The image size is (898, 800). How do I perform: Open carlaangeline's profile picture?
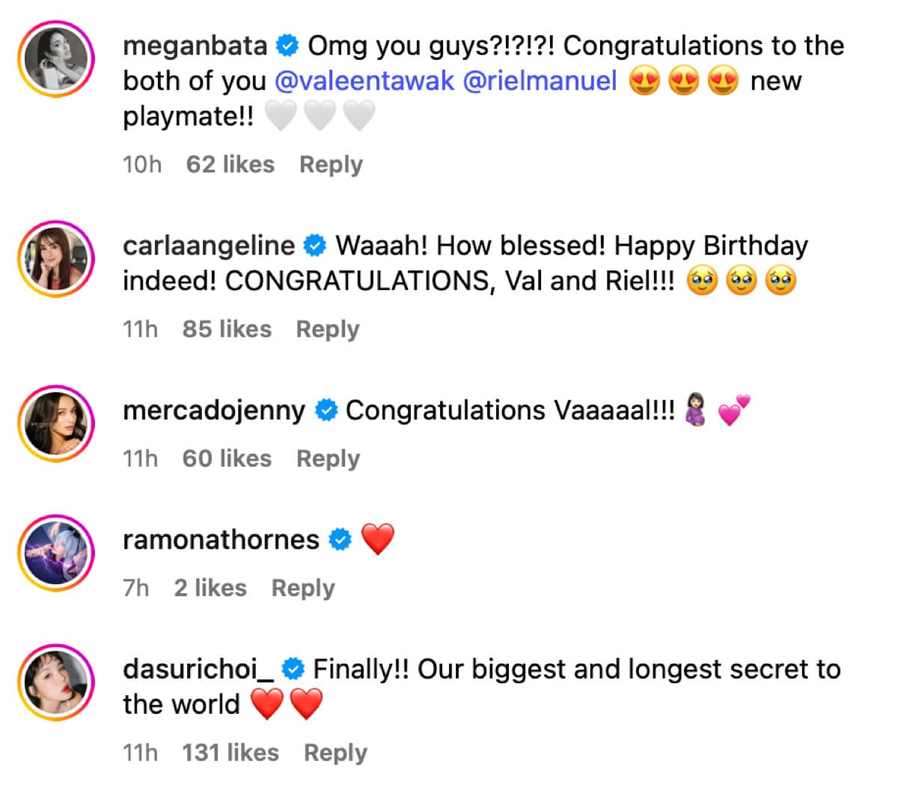[56, 258]
